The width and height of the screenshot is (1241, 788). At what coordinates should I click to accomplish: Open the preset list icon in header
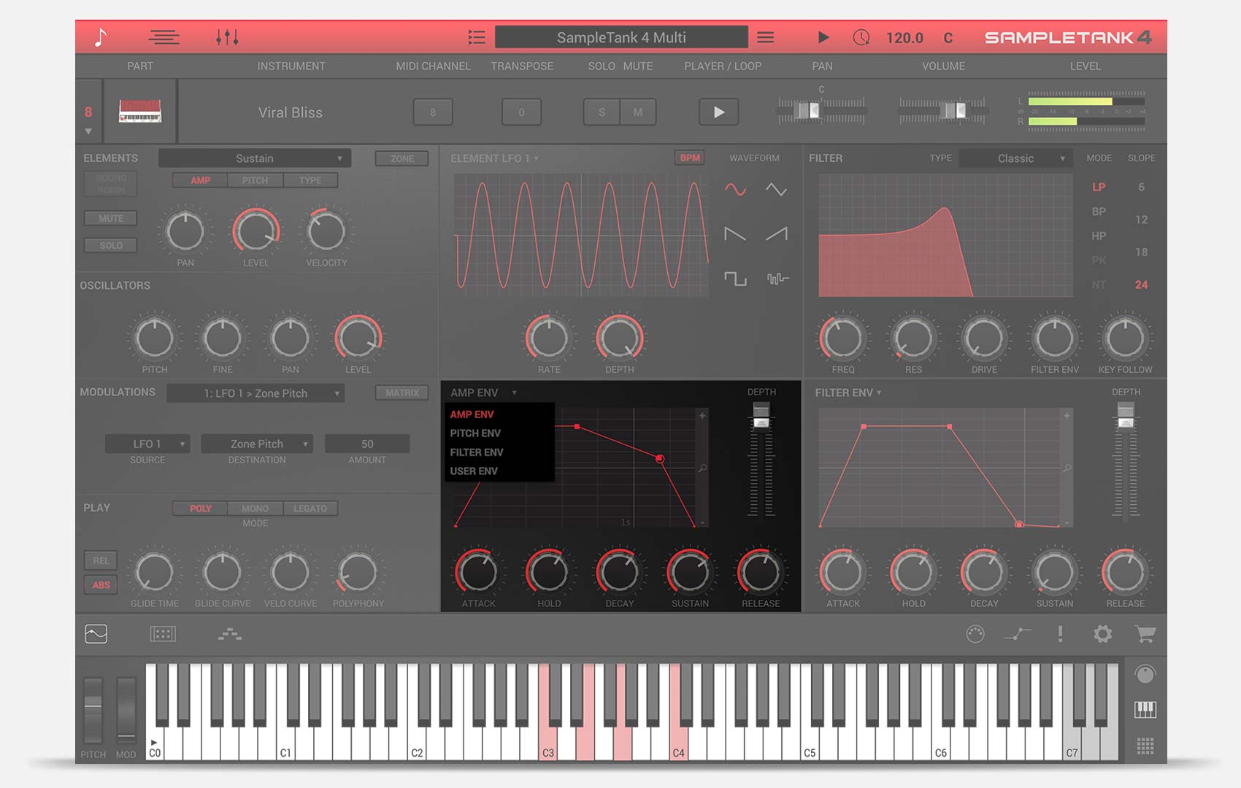pos(477,37)
